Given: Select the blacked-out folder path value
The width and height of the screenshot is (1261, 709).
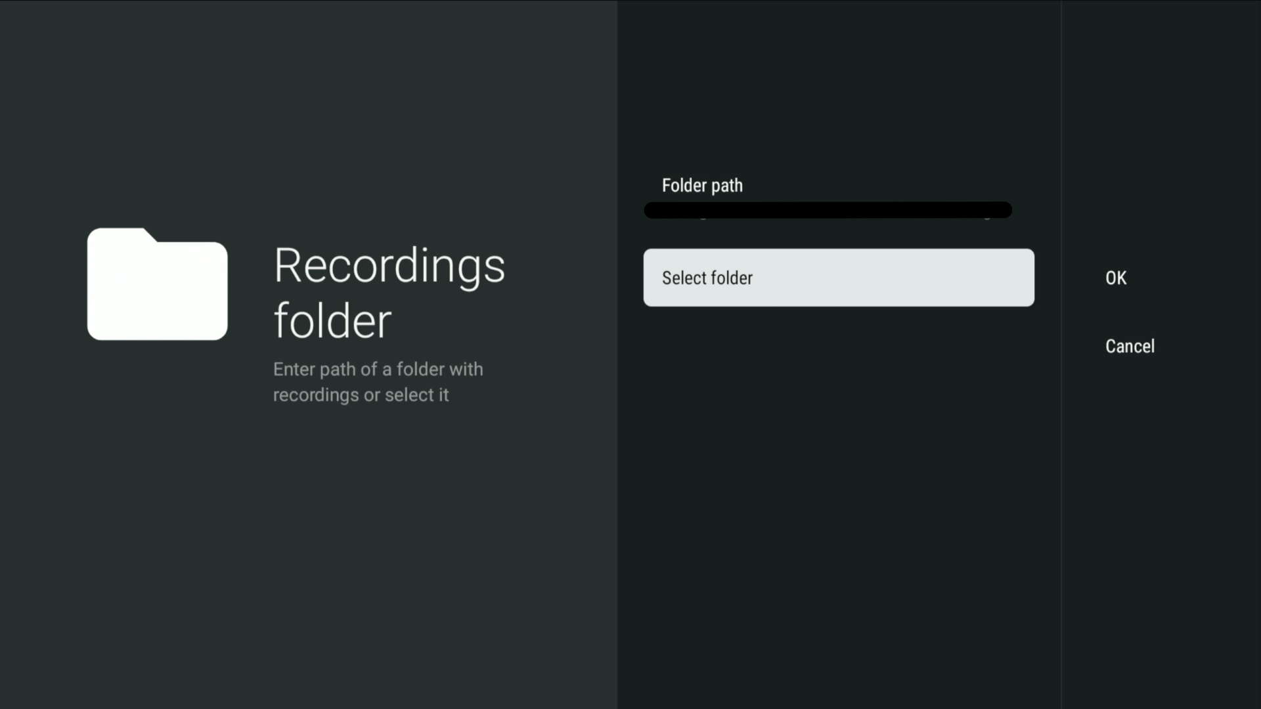Looking at the screenshot, I should click(828, 210).
